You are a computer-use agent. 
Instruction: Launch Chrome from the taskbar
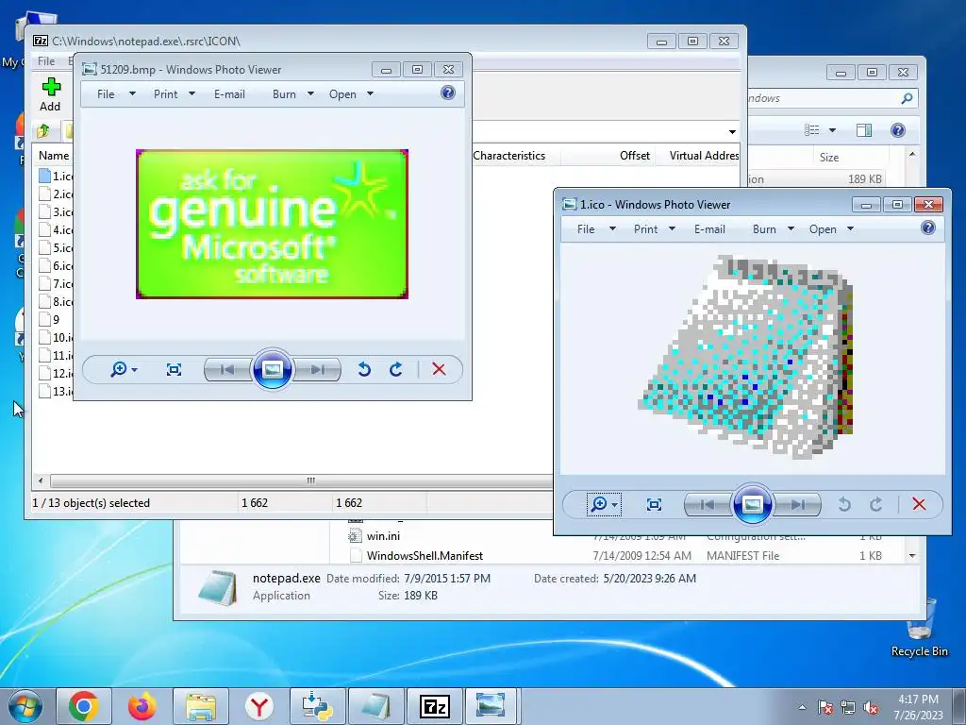tap(84, 706)
